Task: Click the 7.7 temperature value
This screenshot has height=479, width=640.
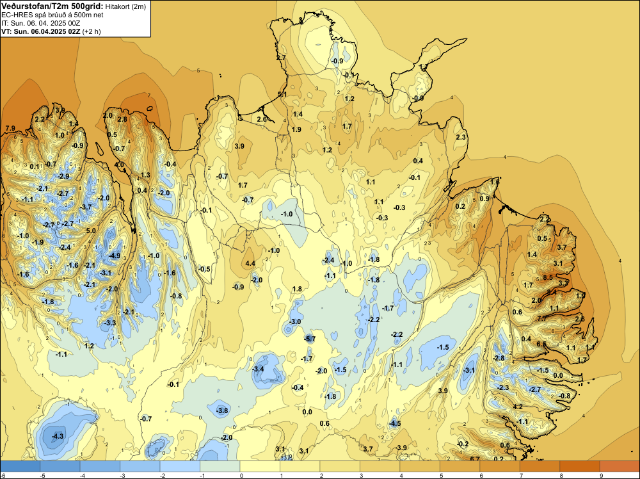Action: point(542,318)
